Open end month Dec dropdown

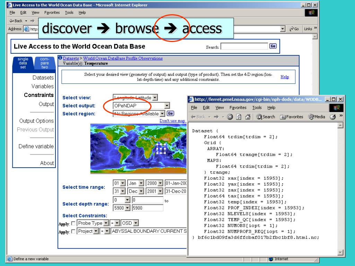[x=141, y=191]
